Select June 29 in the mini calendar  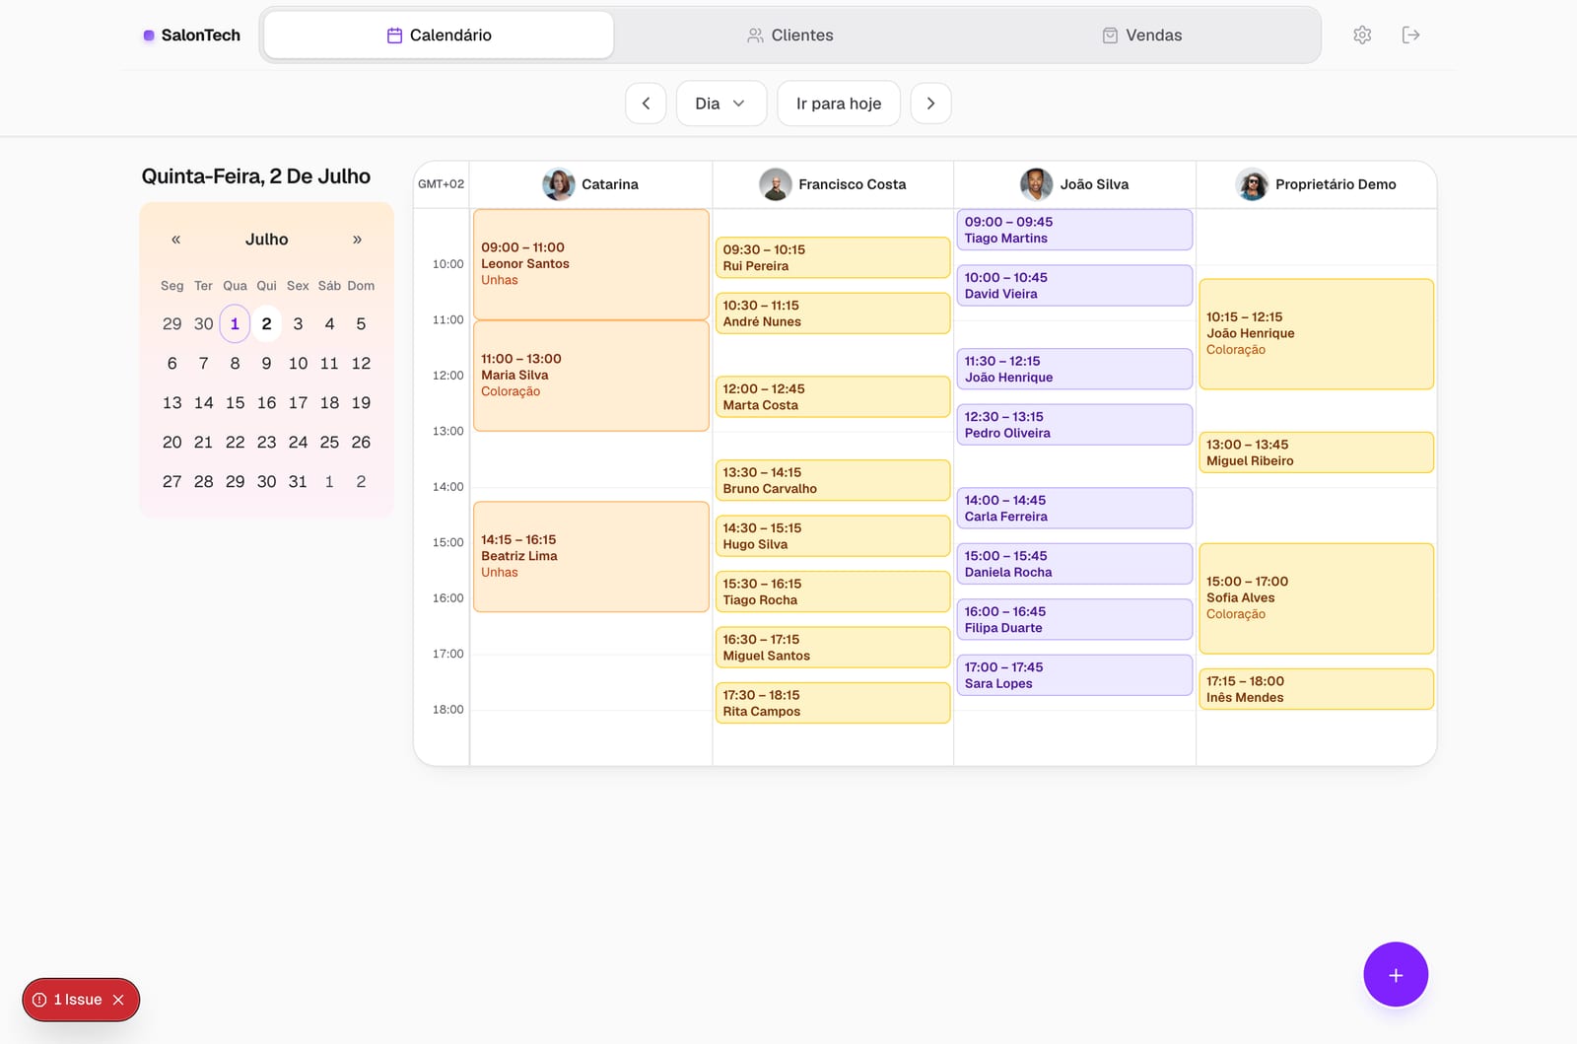click(171, 323)
